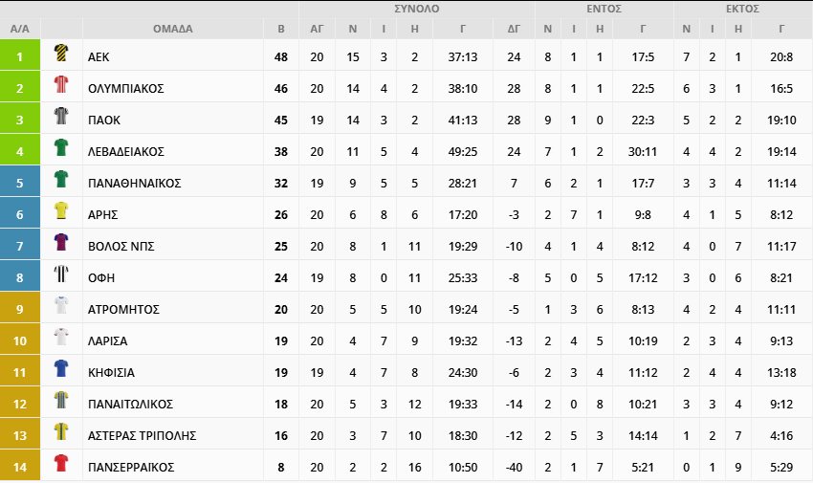The height and width of the screenshot is (483, 813).
Task: Click the Olympiacos red-white striped jersey icon
Action: point(61,86)
